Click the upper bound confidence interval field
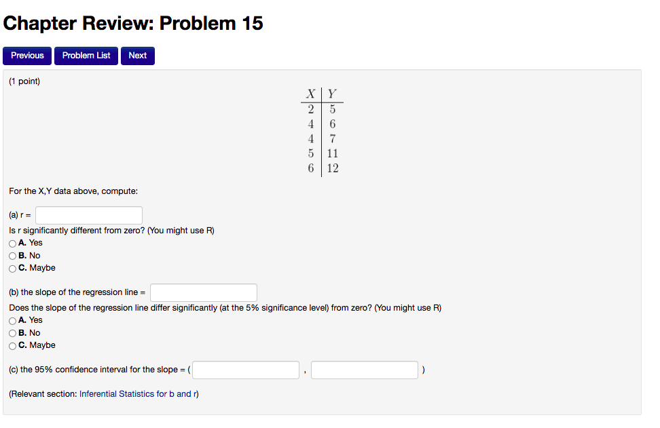The width and height of the screenshot is (660, 428). coord(364,370)
